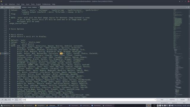Image resolution: width=190 pixels, height=107 pixels.
Task: Open the View menu
Action: [x=23, y=4]
